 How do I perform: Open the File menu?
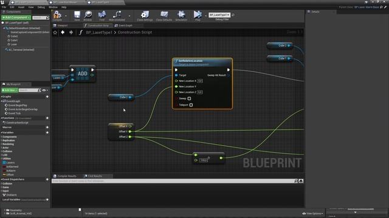click(4, 7)
